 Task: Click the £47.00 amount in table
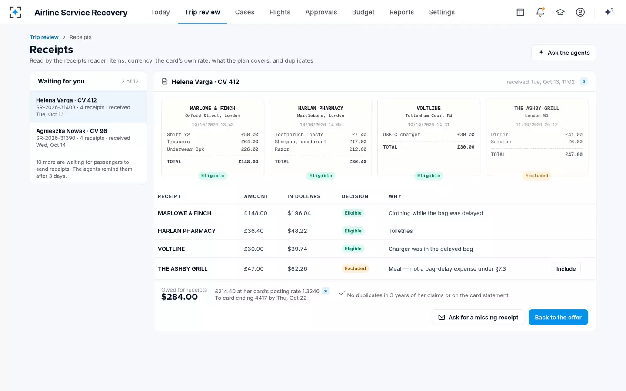254,269
